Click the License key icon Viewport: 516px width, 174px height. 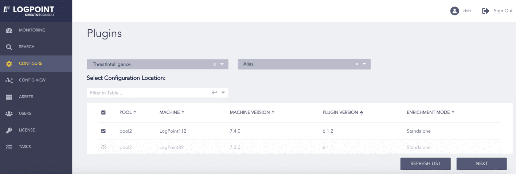pyautogui.click(x=9, y=130)
